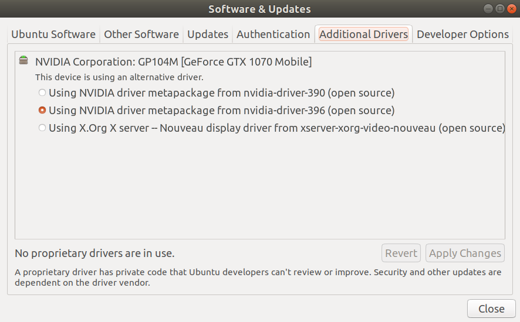Viewport: 520px width, 322px height.
Task: Select the Additional Drivers tab
Action: [x=363, y=35]
